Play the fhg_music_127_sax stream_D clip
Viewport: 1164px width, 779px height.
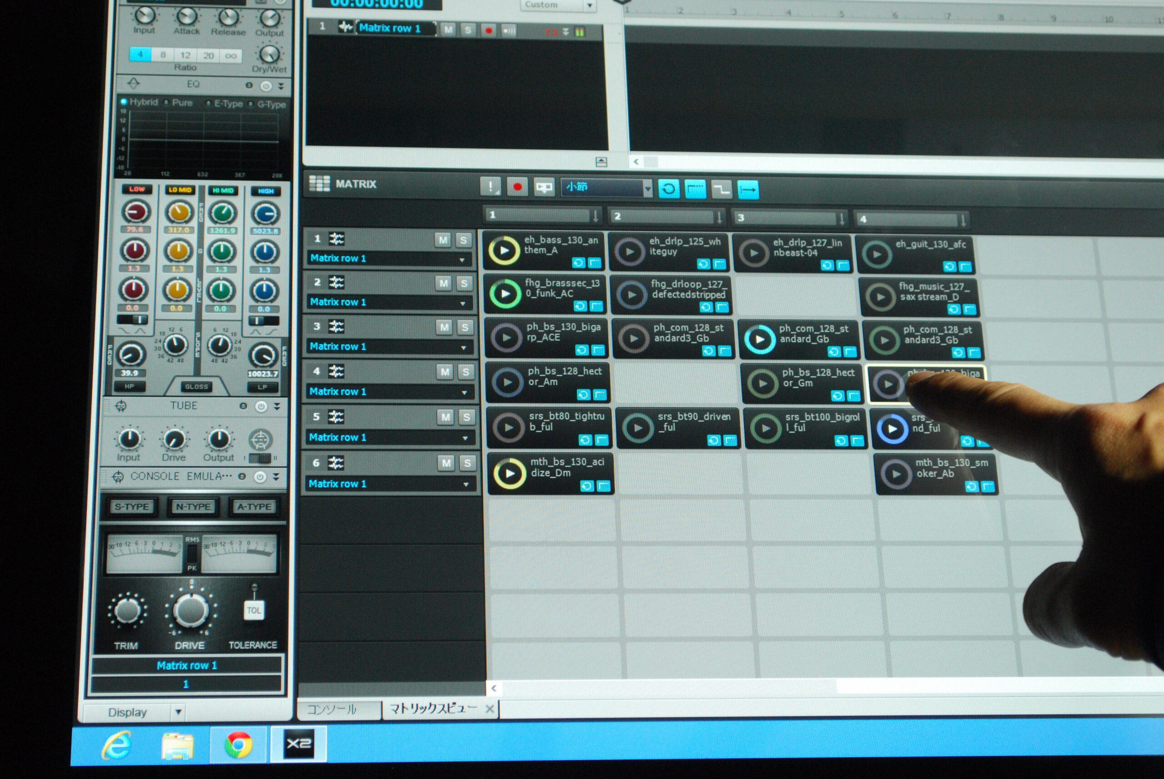tap(880, 297)
